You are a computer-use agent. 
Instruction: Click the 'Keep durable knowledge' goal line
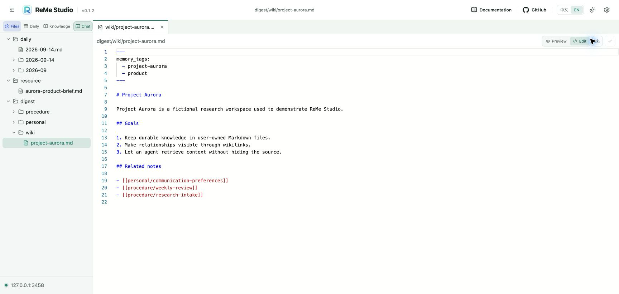pos(193,138)
